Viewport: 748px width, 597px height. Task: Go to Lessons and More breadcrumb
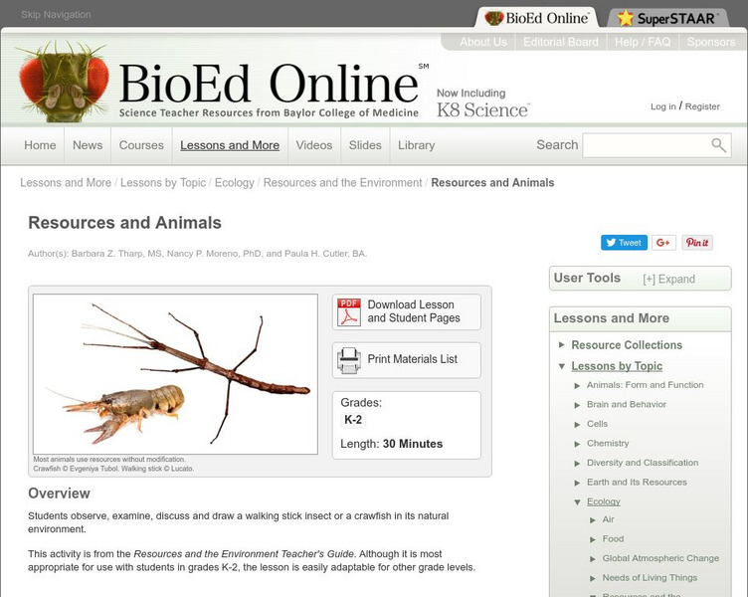click(66, 183)
